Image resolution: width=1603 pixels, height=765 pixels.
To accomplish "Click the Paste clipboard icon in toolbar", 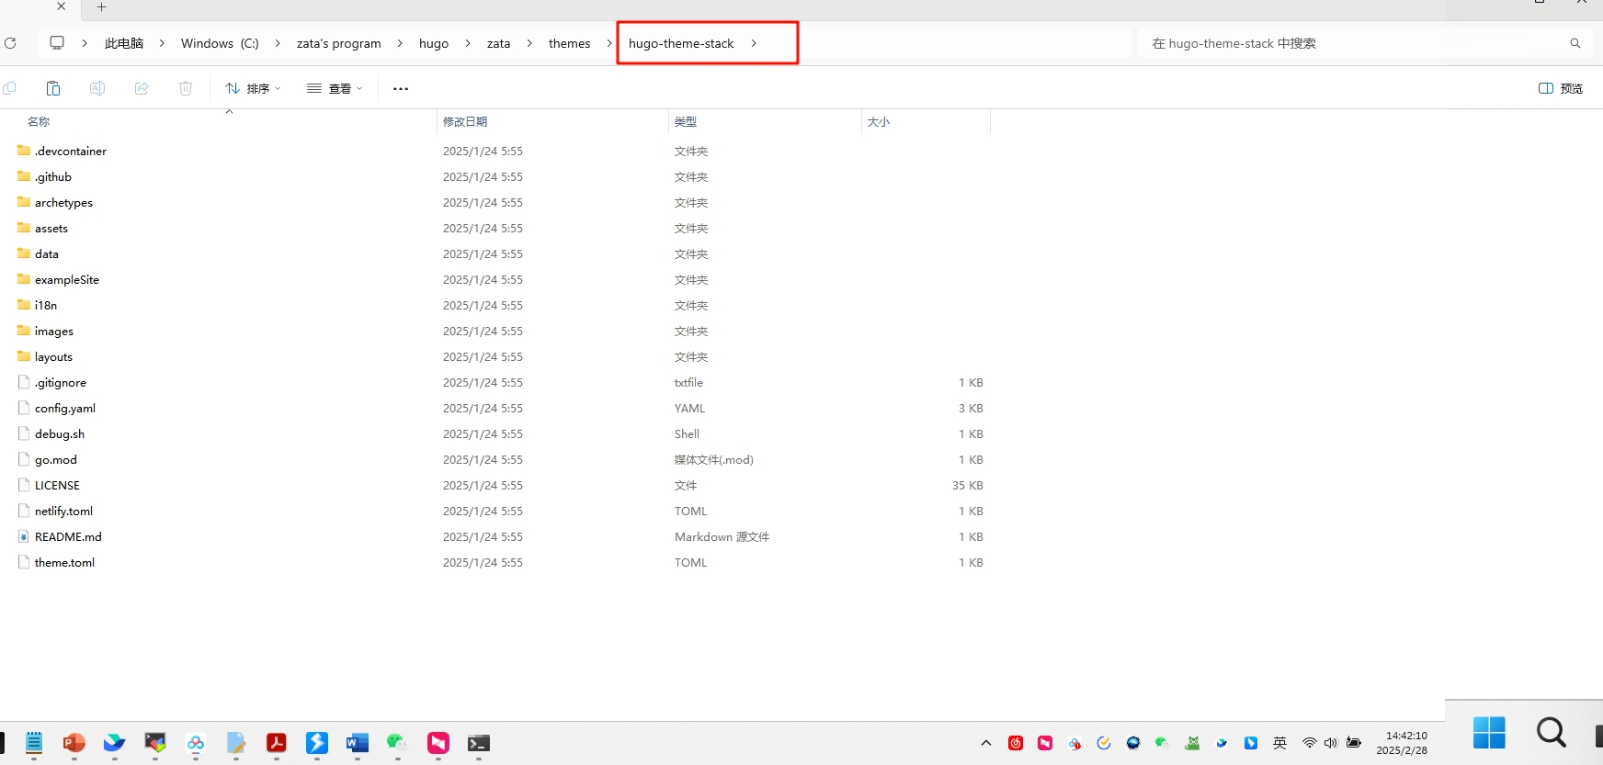I will (x=53, y=88).
